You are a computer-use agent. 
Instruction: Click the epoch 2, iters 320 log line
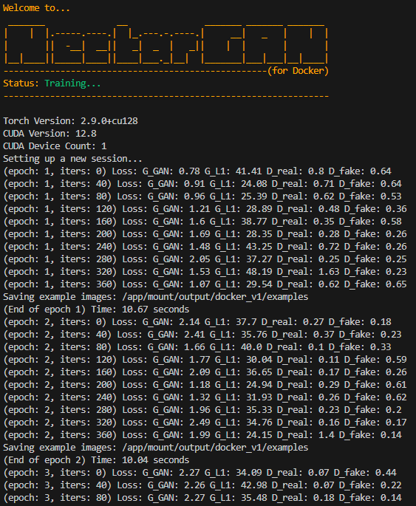(x=205, y=423)
